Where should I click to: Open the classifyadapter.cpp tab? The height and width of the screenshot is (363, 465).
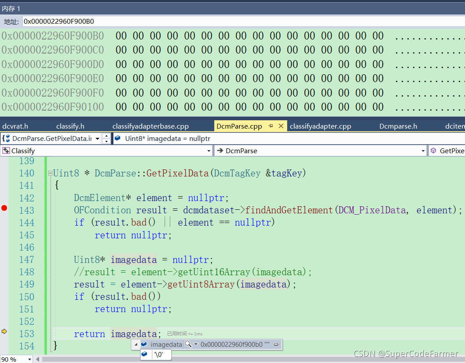click(320, 126)
